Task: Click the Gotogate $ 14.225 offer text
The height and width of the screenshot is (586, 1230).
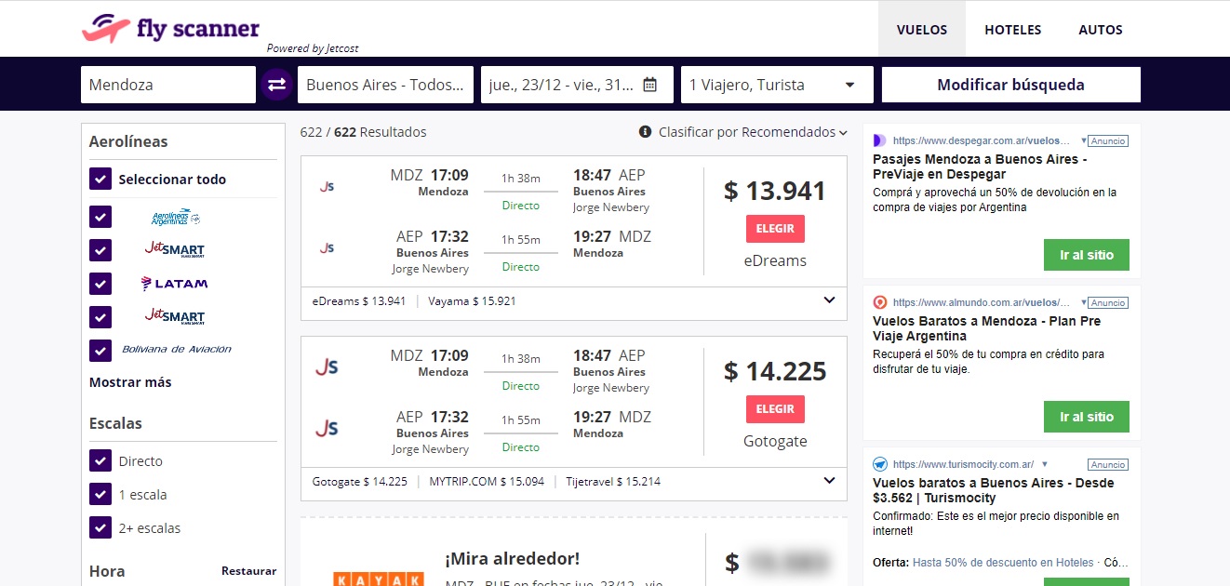Action: pyautogui.click(x=360, y=482)
